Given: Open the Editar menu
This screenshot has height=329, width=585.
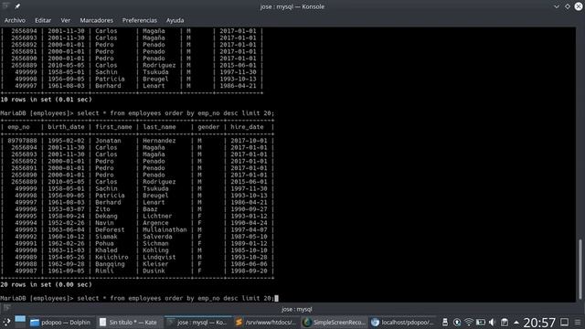Looking at the screenshot, I should point(43,20).
